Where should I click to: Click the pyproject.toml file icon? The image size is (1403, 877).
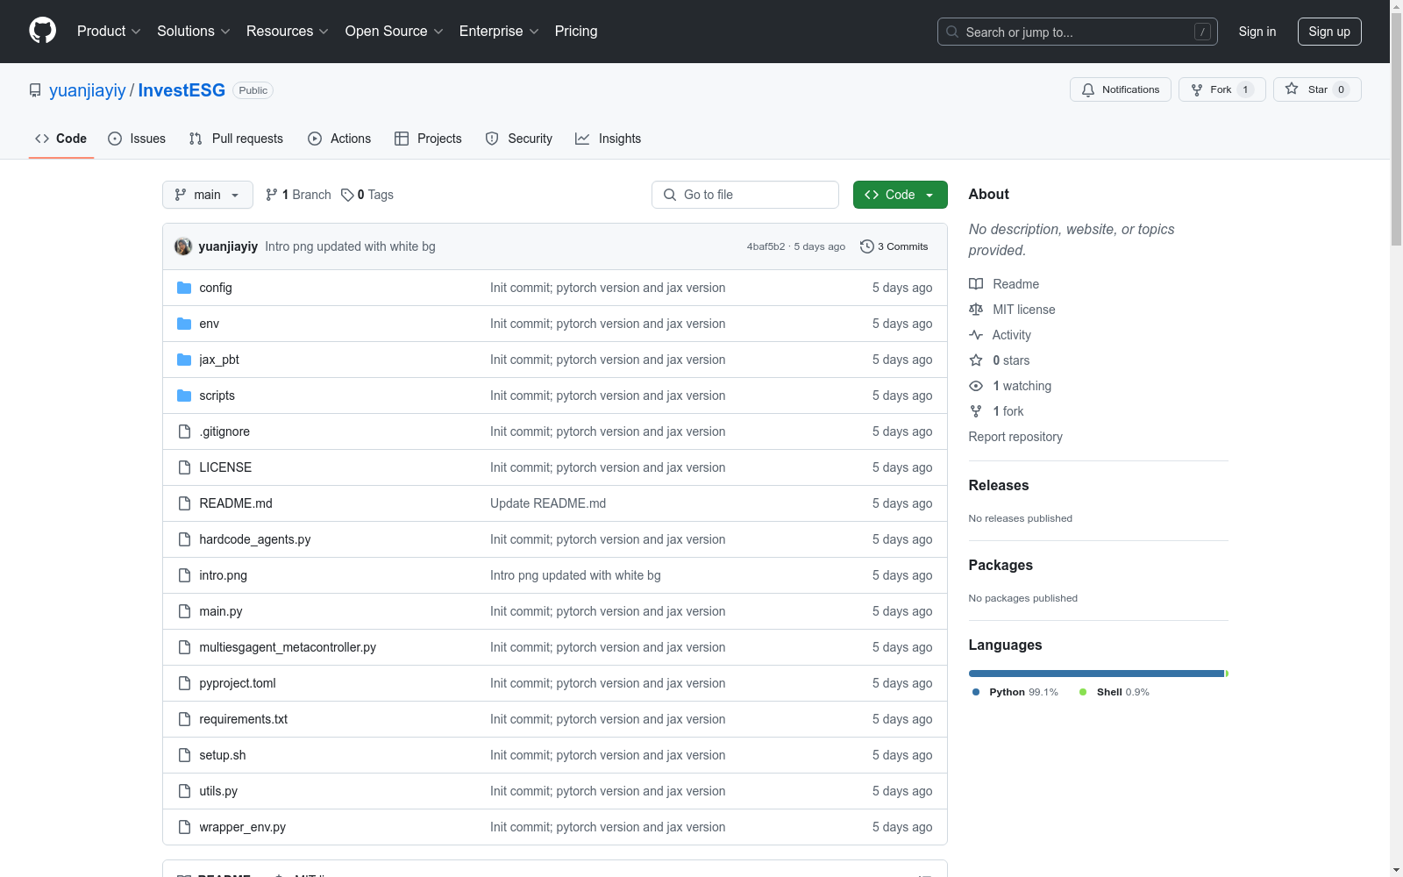(x=184, y=683)
